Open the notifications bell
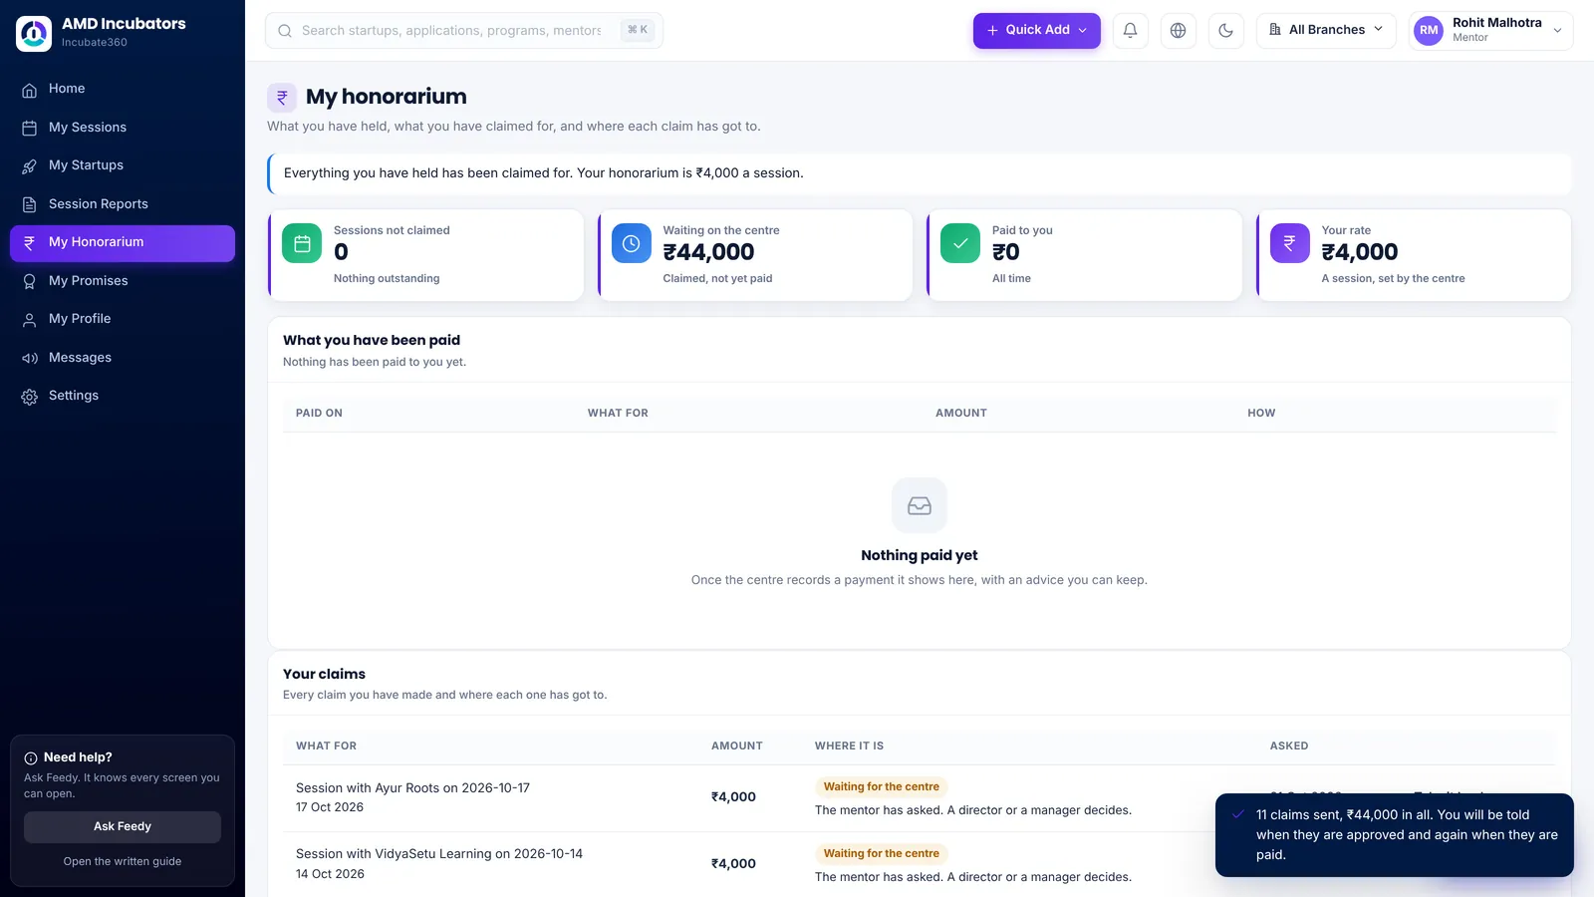This screenshot has width=1594, height=897. click(1130, 30)
